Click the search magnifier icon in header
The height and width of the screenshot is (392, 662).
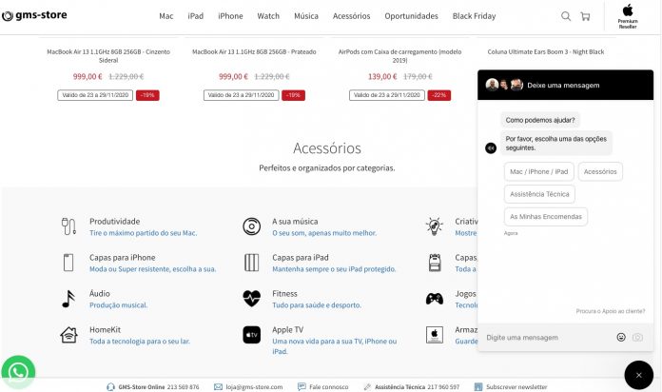[x=566, y=16]
